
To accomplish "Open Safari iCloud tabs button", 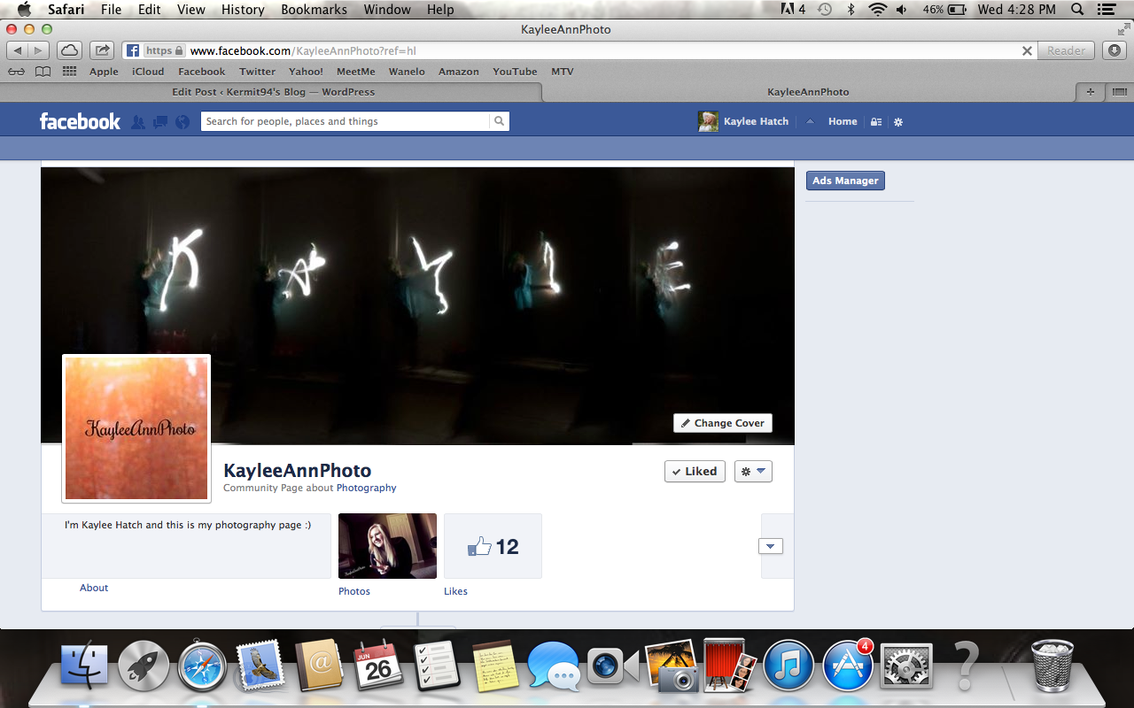I will coord(69,50).
